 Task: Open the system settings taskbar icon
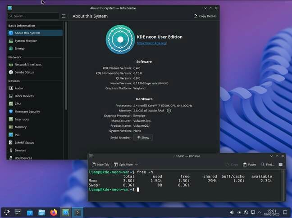18,212
